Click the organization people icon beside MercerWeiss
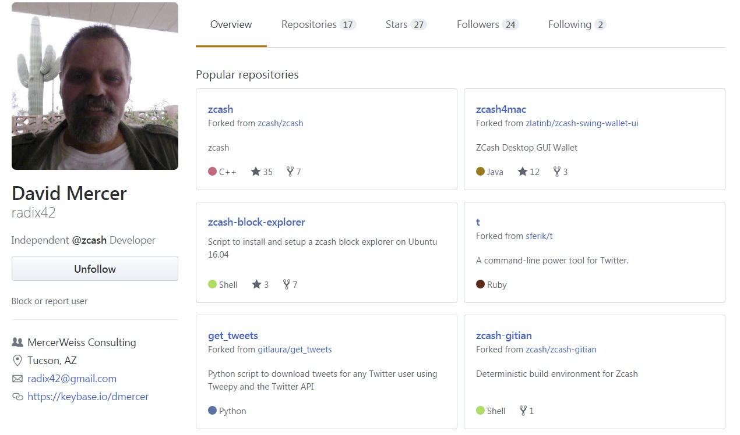The image size is (740, 435). pyautogui.click(x=17, y=343)
